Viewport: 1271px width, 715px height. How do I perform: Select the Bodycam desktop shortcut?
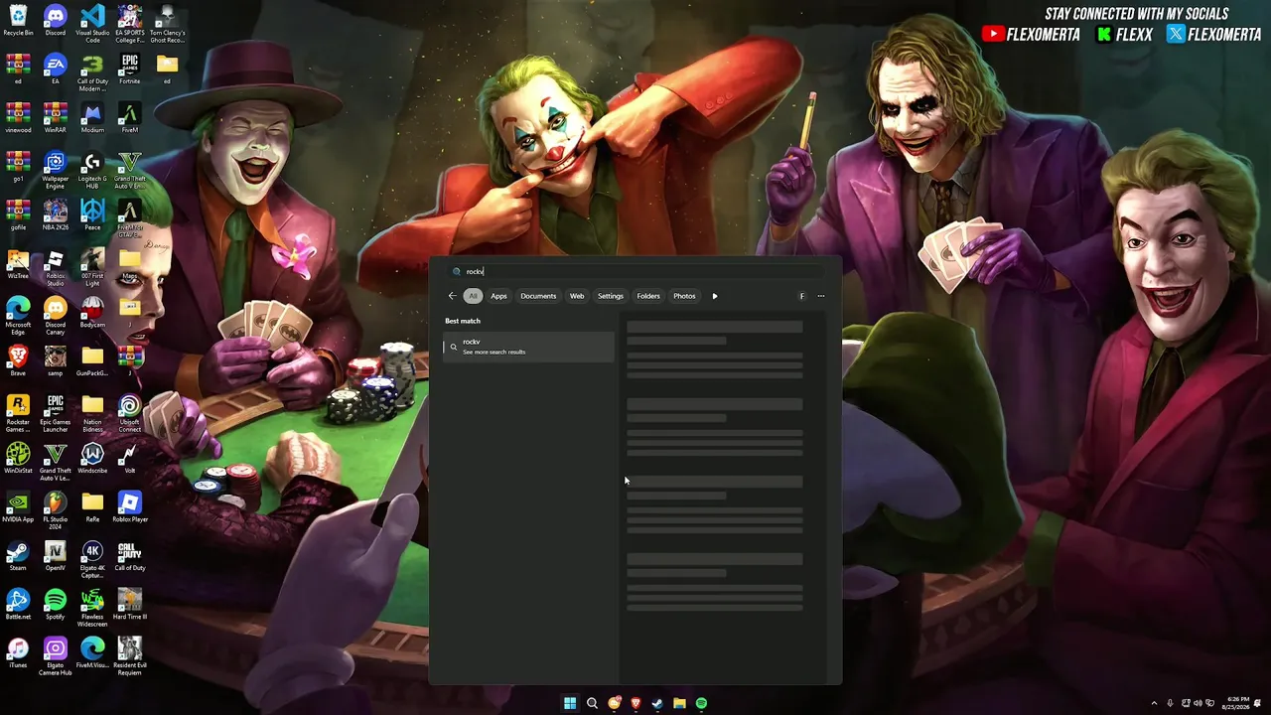pos(92,312)
